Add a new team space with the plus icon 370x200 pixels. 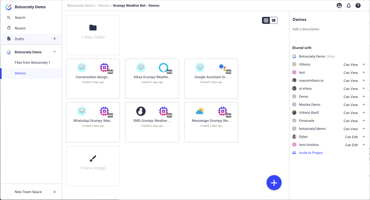pyautogui.click(x=55, y=192)
